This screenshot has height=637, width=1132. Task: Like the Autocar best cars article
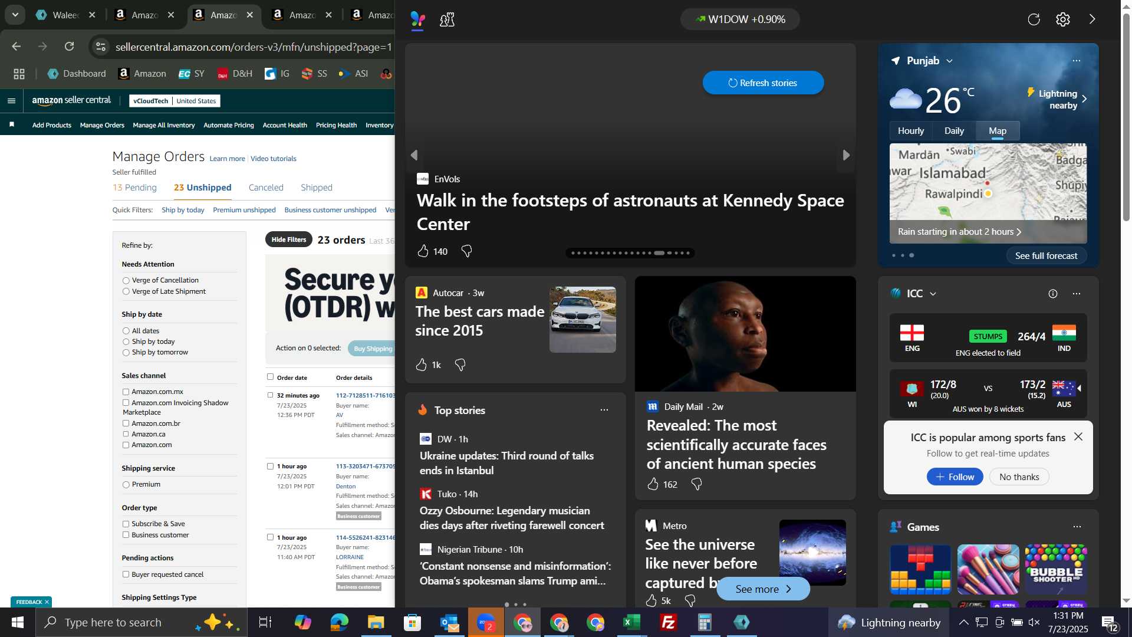point(422,365)
